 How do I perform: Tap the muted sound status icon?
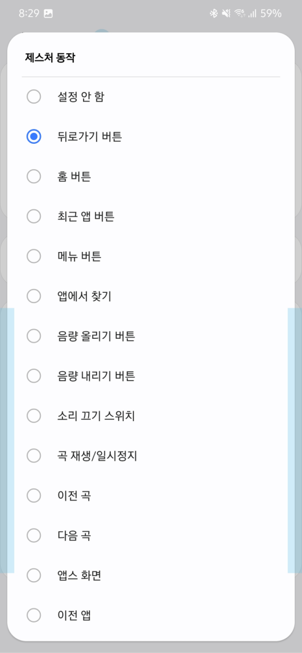coord(226,14)
